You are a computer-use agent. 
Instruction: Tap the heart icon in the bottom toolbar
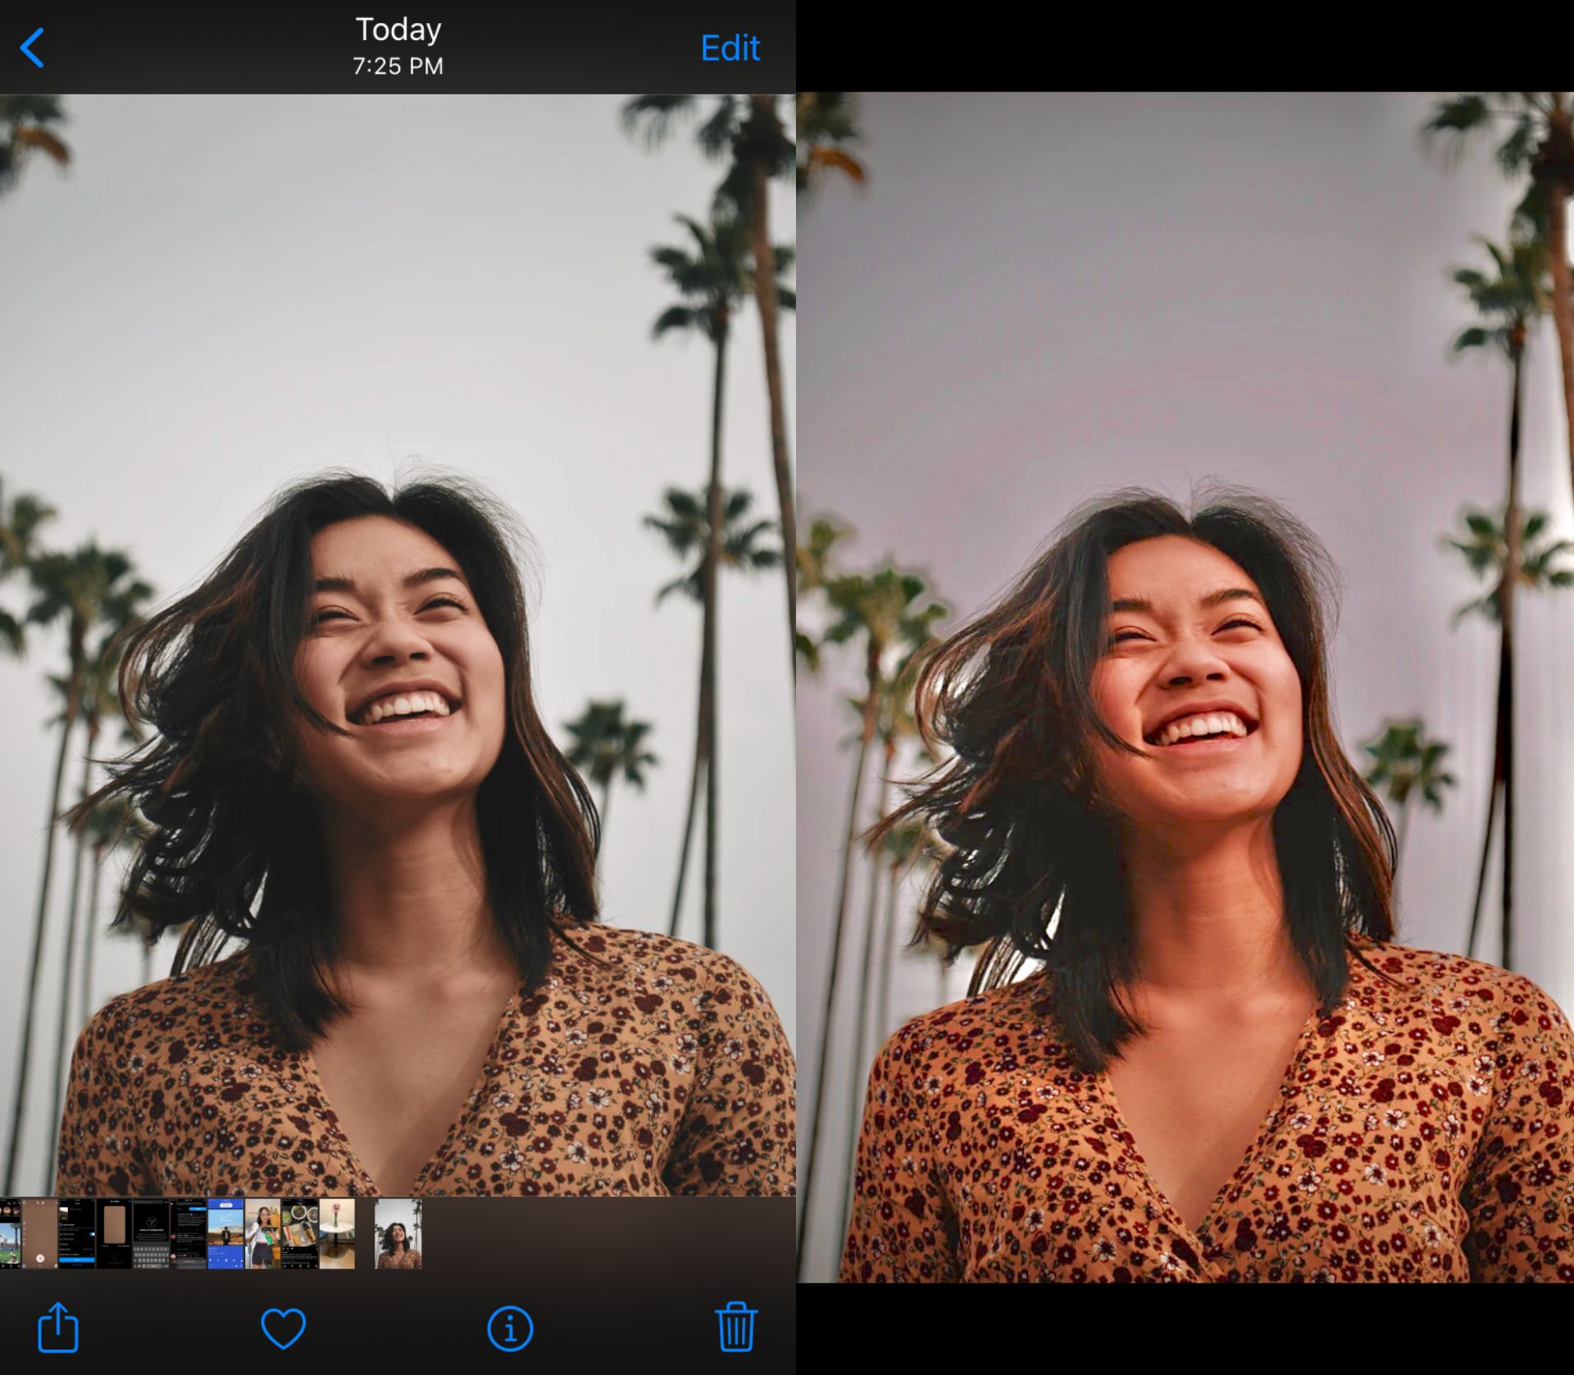(x=283, y=1327)
